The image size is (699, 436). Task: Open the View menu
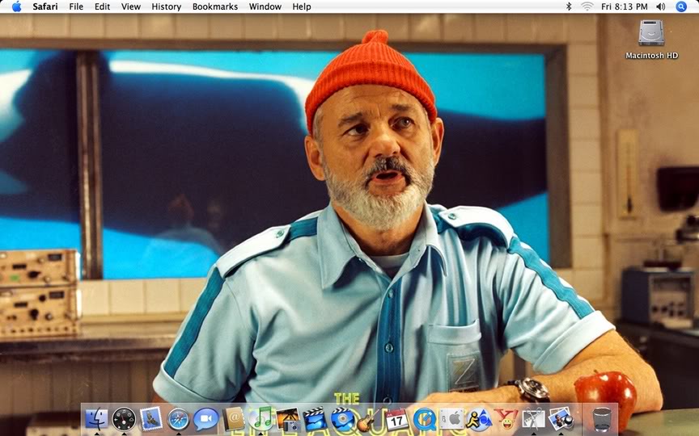click(x=131, y=6)
